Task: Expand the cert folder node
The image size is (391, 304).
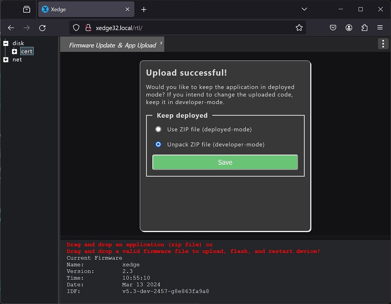Action: (15, 52)
